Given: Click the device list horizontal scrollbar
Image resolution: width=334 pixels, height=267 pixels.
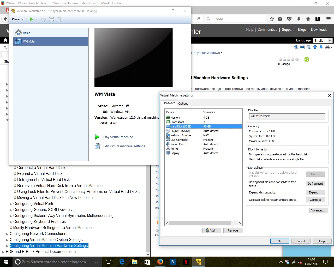Looking at the screenshot, I should coord(200,223).
